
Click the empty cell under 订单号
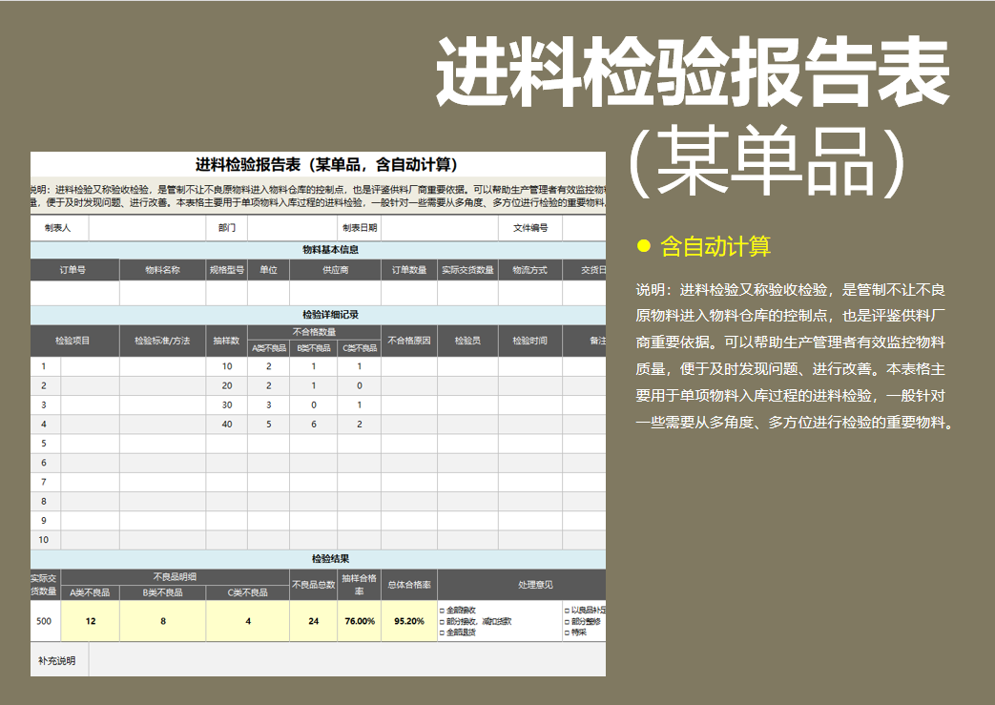point(74,293)
